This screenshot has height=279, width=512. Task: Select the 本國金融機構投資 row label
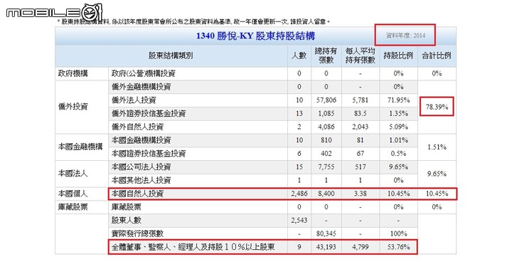tap(141, 140)
